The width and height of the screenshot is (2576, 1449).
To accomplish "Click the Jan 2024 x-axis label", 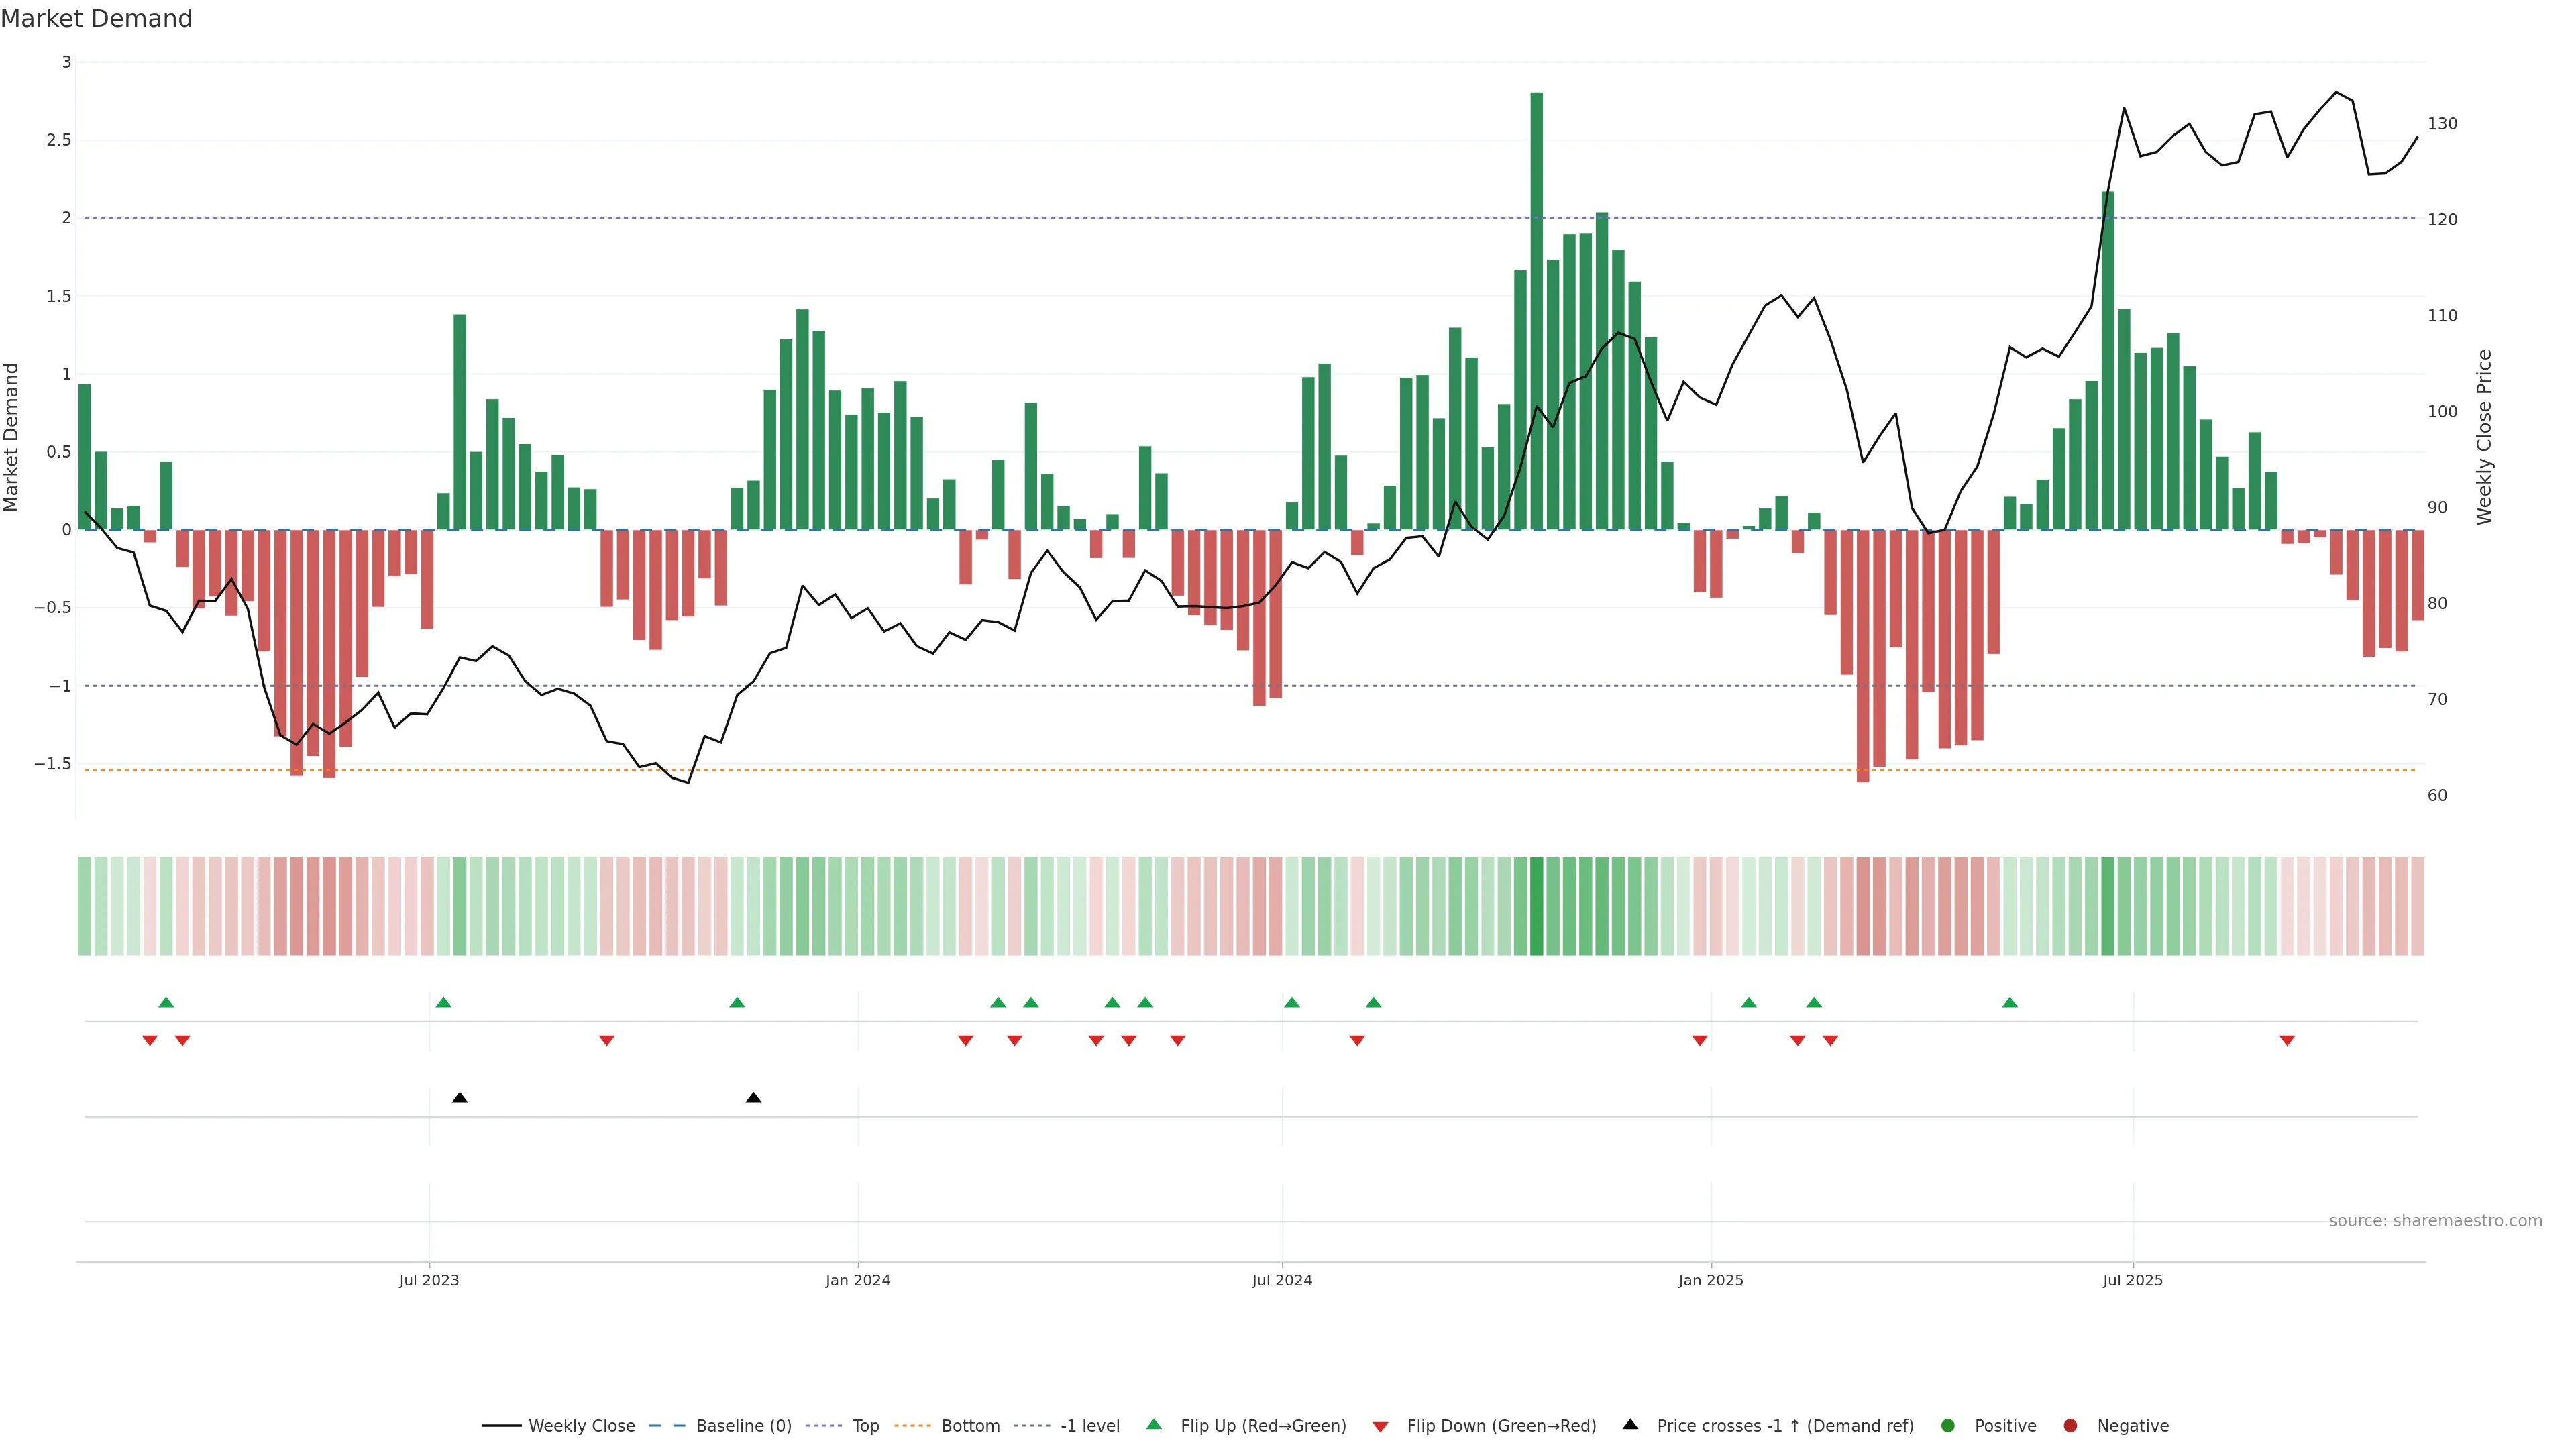I will tap(857, 1280).
